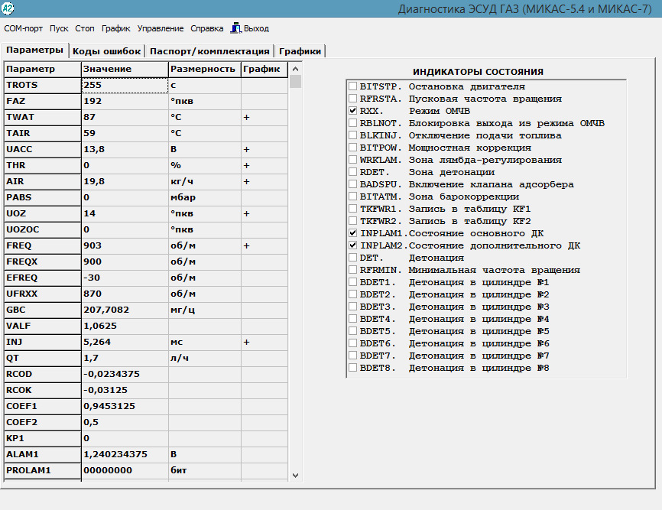Switch to the Графики tab
Viewport: 662px width, 510px height.
pos(300,51)
